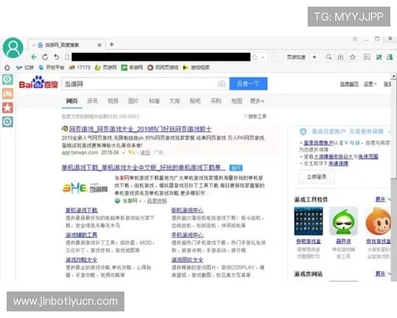
Task: Click the Baidu logo
Action: (x=38, y=82)
